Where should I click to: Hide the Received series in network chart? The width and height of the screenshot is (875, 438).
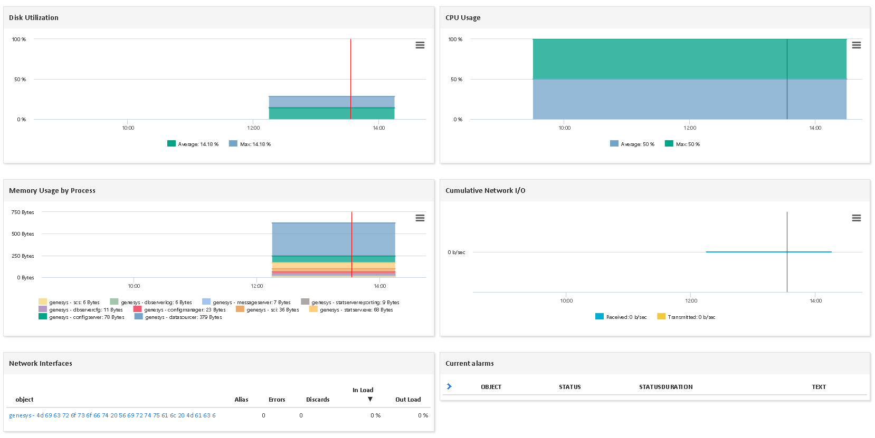[x=621, y=317]
